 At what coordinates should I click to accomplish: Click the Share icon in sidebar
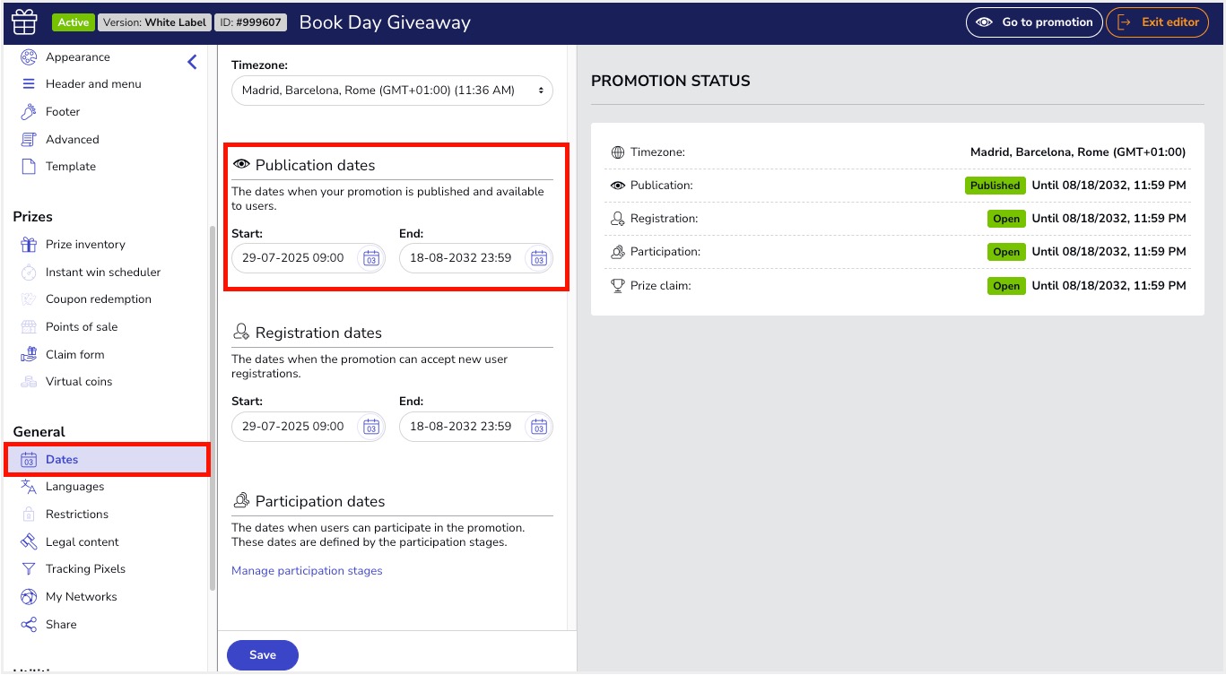click(28, 625)
